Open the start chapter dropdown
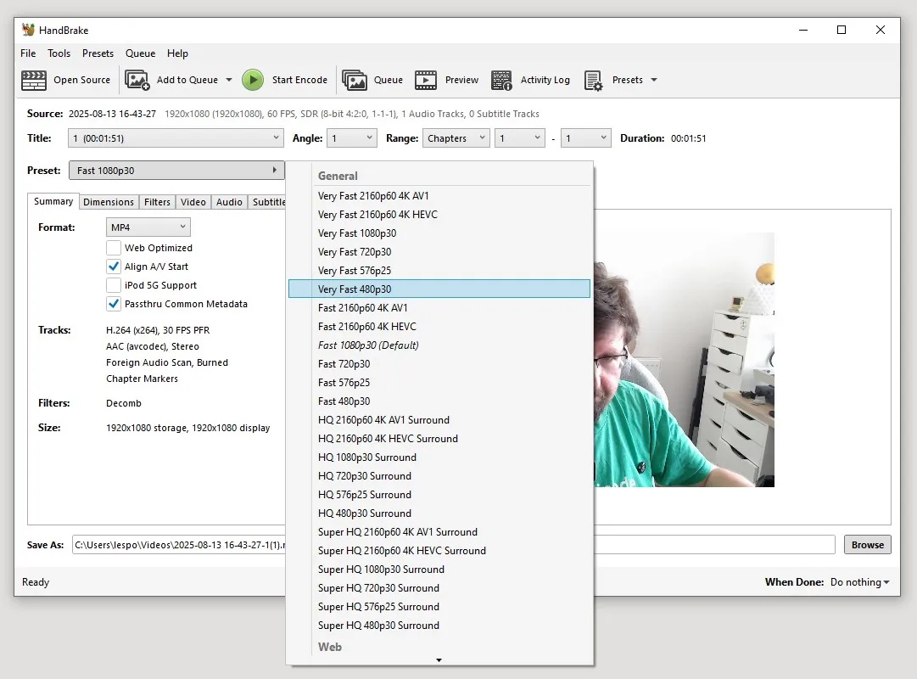Viewport: 917px width, 679px height. (x=520, y=138)
